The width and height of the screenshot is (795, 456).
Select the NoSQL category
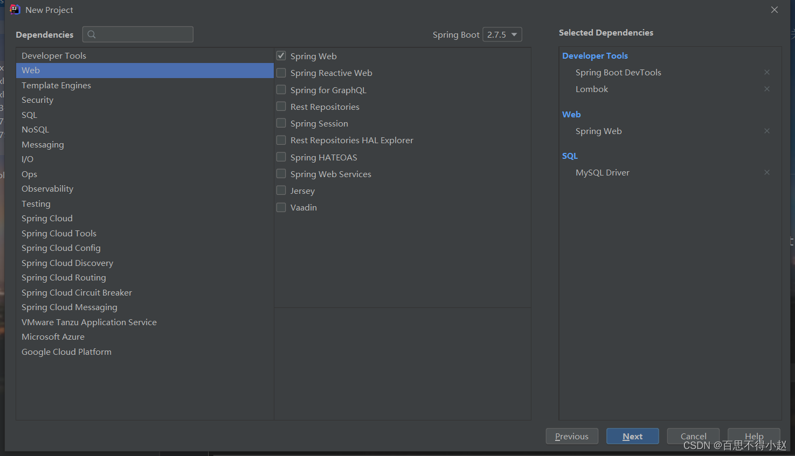(145, 130)
